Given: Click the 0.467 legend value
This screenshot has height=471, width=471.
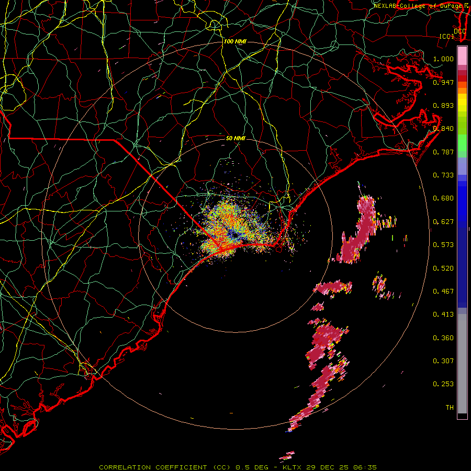Looking at the screenshot, I should [x=443, y=291].
